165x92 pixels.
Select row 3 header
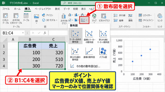4,59
